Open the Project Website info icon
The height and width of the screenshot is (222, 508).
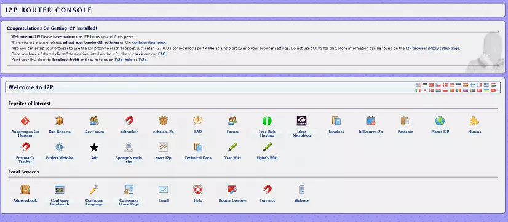click(60, 147)
